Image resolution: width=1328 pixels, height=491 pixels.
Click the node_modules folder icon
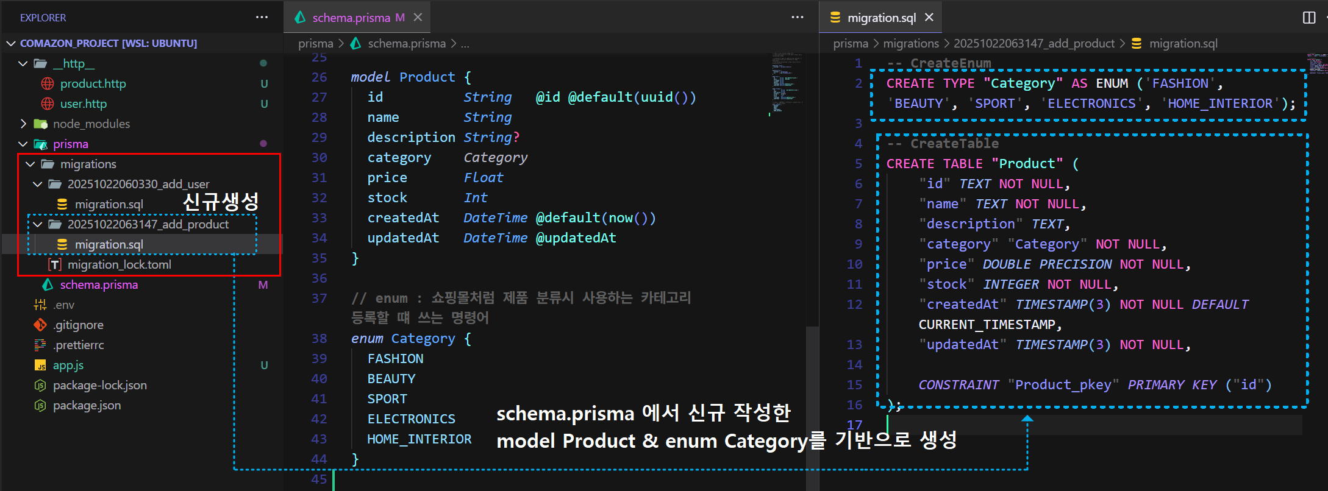[x=40, y=124]
